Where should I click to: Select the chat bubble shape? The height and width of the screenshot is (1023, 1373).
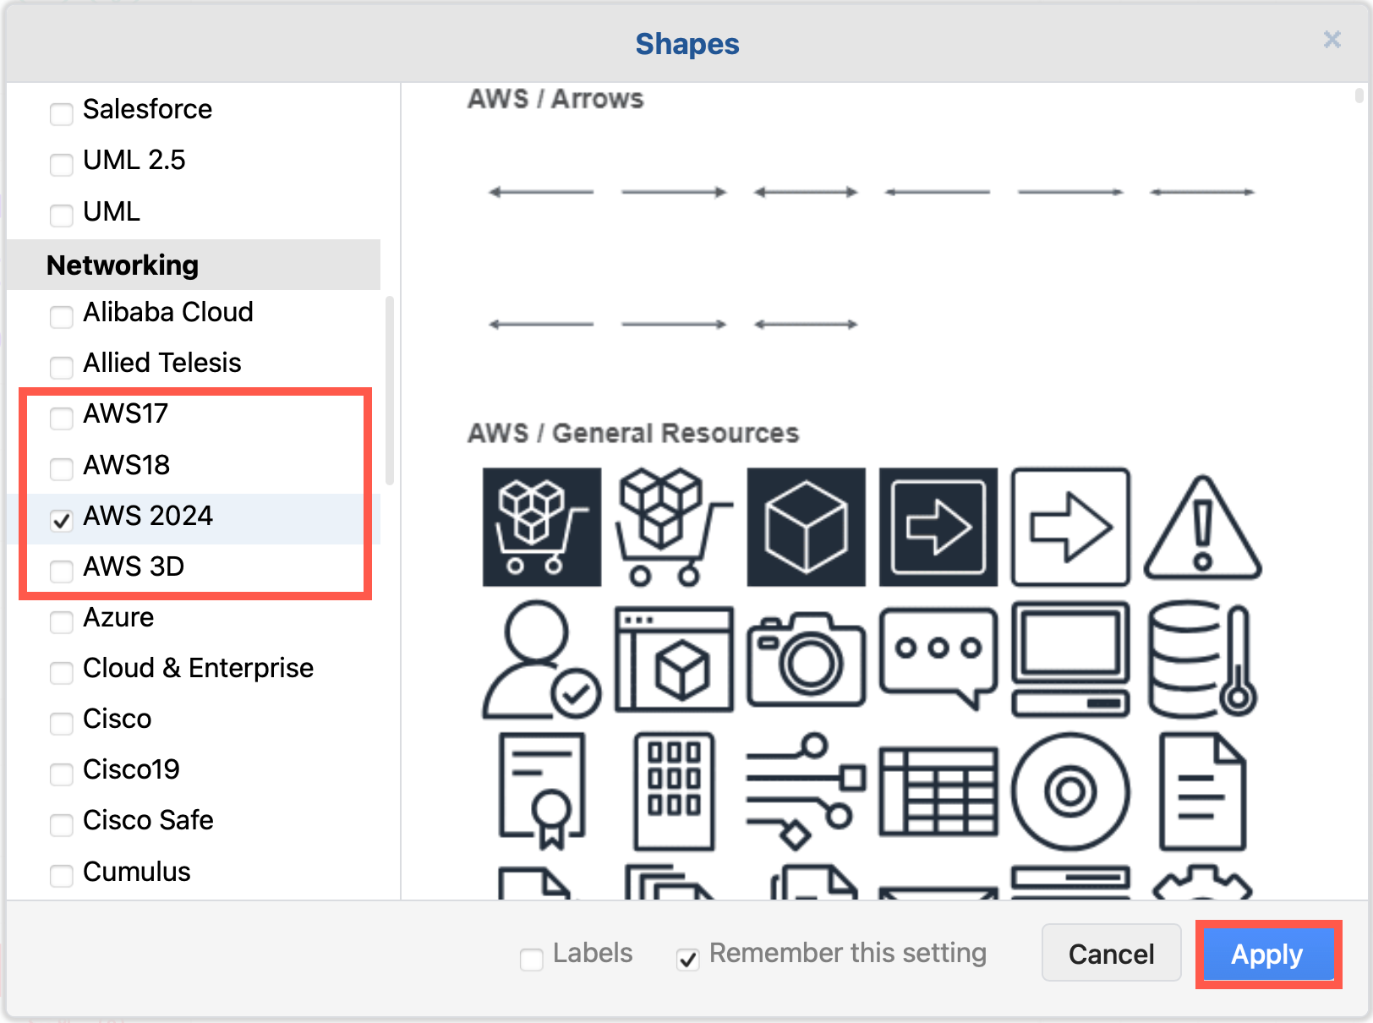pyautogui.click(x=937, y=660)
